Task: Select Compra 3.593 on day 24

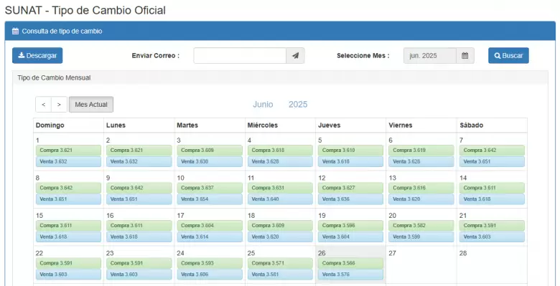Action: point(210,264)
